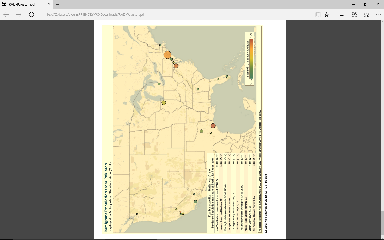Make a Web Note pen icon

pos(354,14)
